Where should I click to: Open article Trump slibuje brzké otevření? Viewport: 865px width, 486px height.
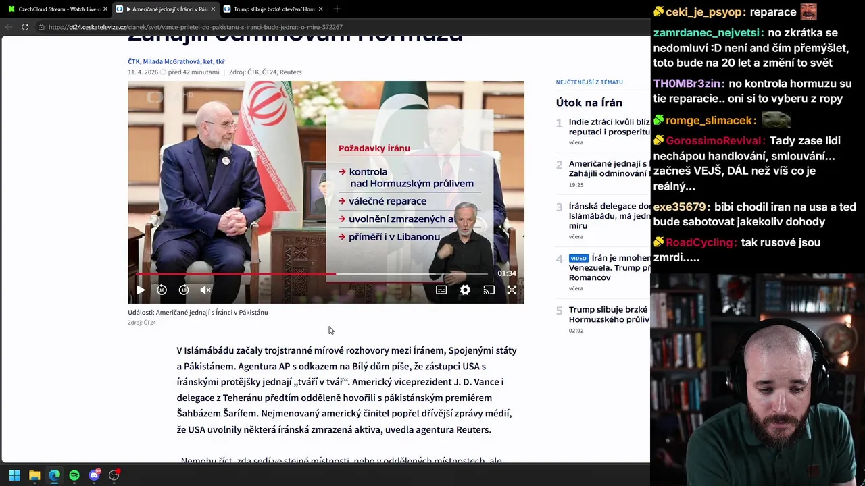click(x=609, y=315)
